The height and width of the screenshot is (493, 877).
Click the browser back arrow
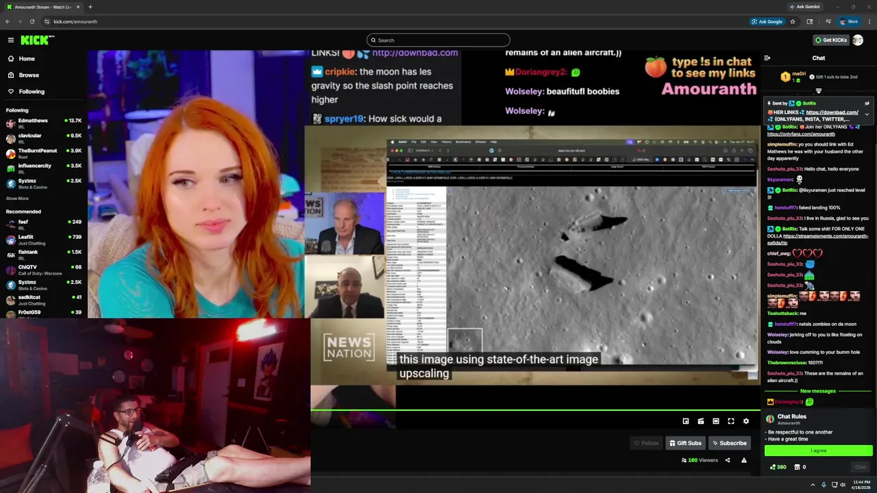click(x=8, y=21)
